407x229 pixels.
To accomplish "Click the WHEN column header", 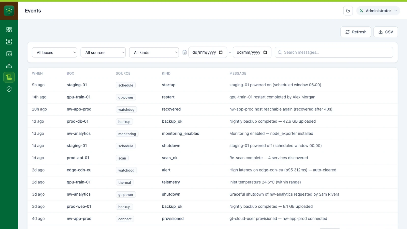I will (37, 73).
